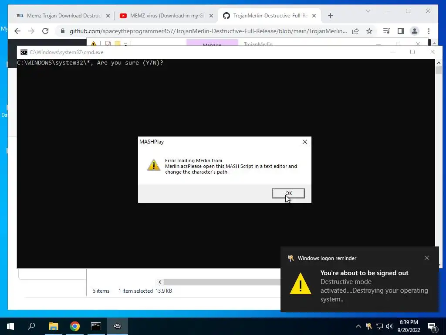Open the clock showing 6:39 PM
The image size is (446, 335).
[x=409, y=326]
